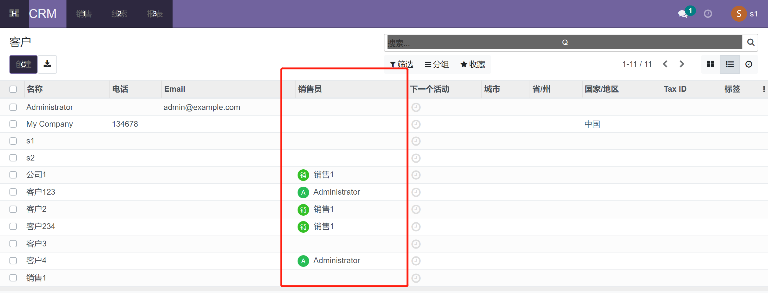Click the 搜索 search input field
The height and width of the screenshot is (293, 768).
click(564, 43)
